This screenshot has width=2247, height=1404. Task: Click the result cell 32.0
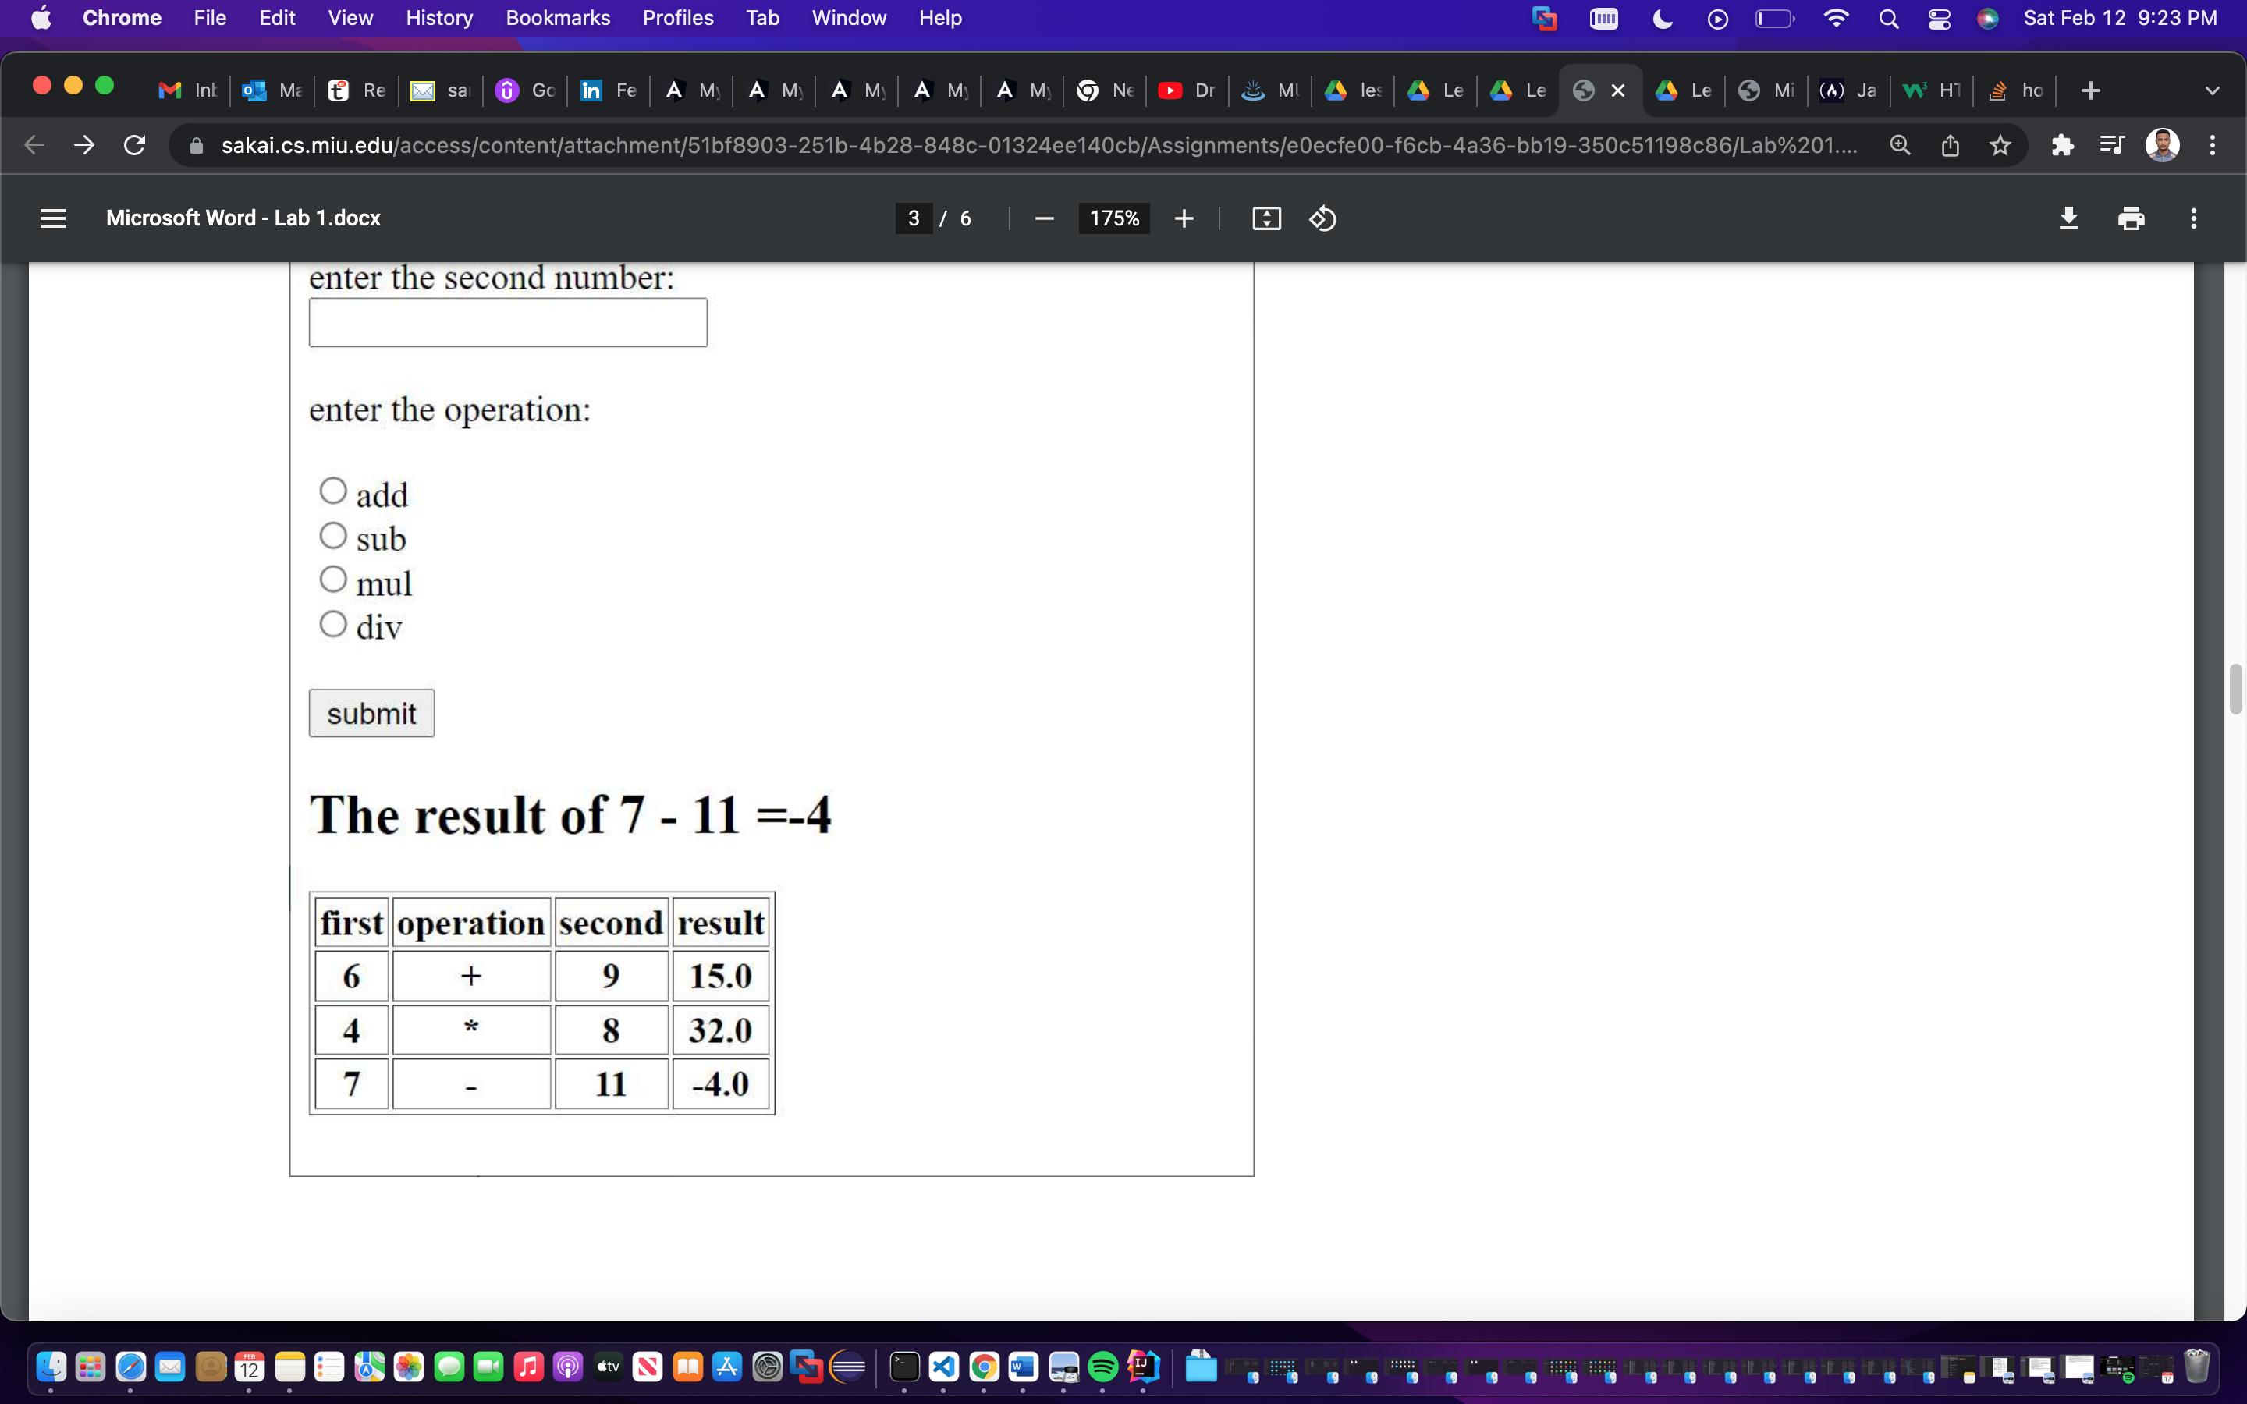[721, 1030]
